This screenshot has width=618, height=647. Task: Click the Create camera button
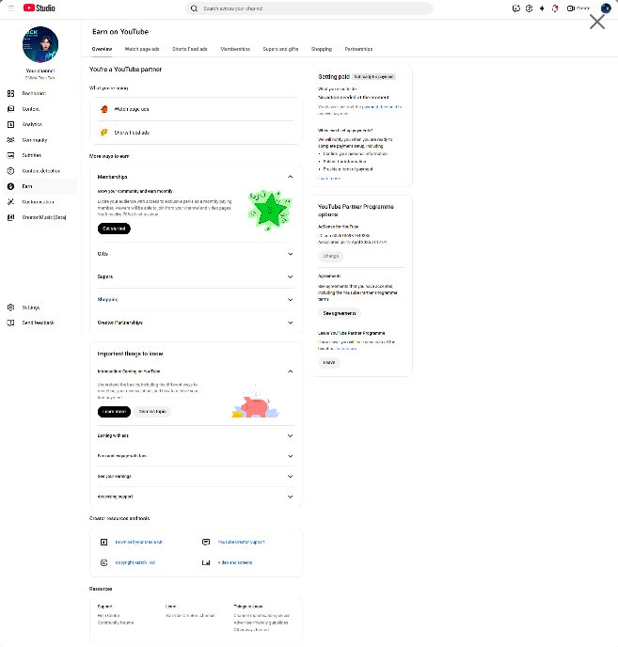[578, 8]
